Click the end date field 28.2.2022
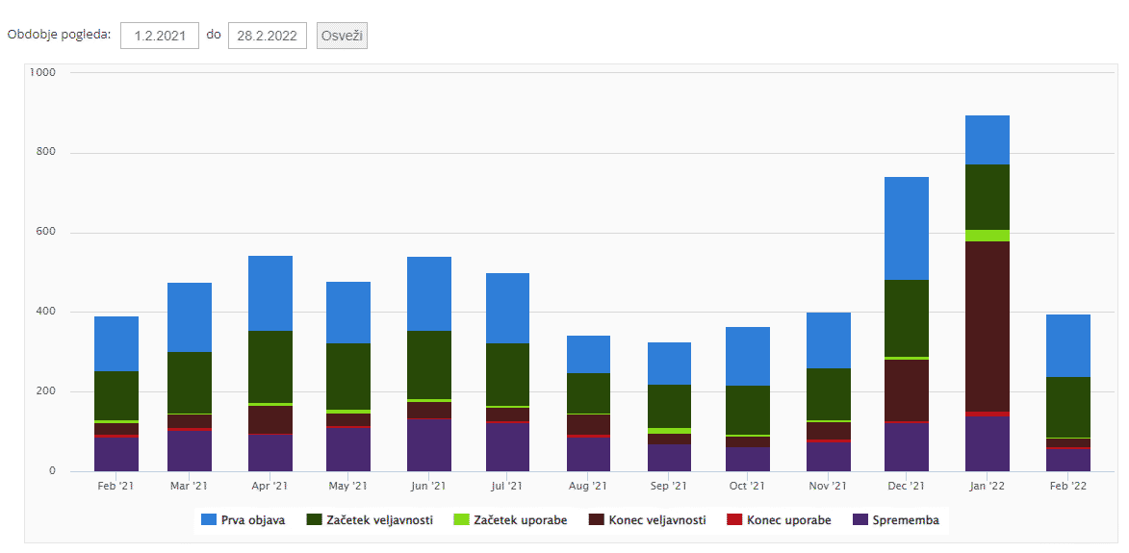The width and height of the screenshot is (1129, 553). pyautogui.click(x=268, y=36)
